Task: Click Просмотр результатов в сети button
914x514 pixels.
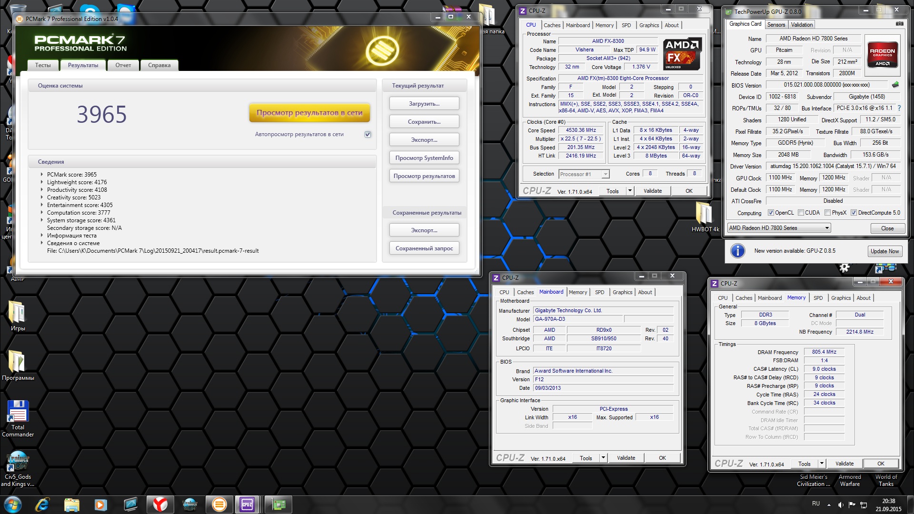Action: point(309,113)
